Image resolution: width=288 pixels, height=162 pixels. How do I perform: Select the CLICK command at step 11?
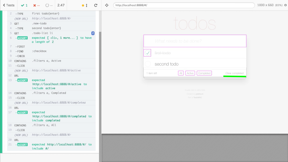tap(51, 66)
